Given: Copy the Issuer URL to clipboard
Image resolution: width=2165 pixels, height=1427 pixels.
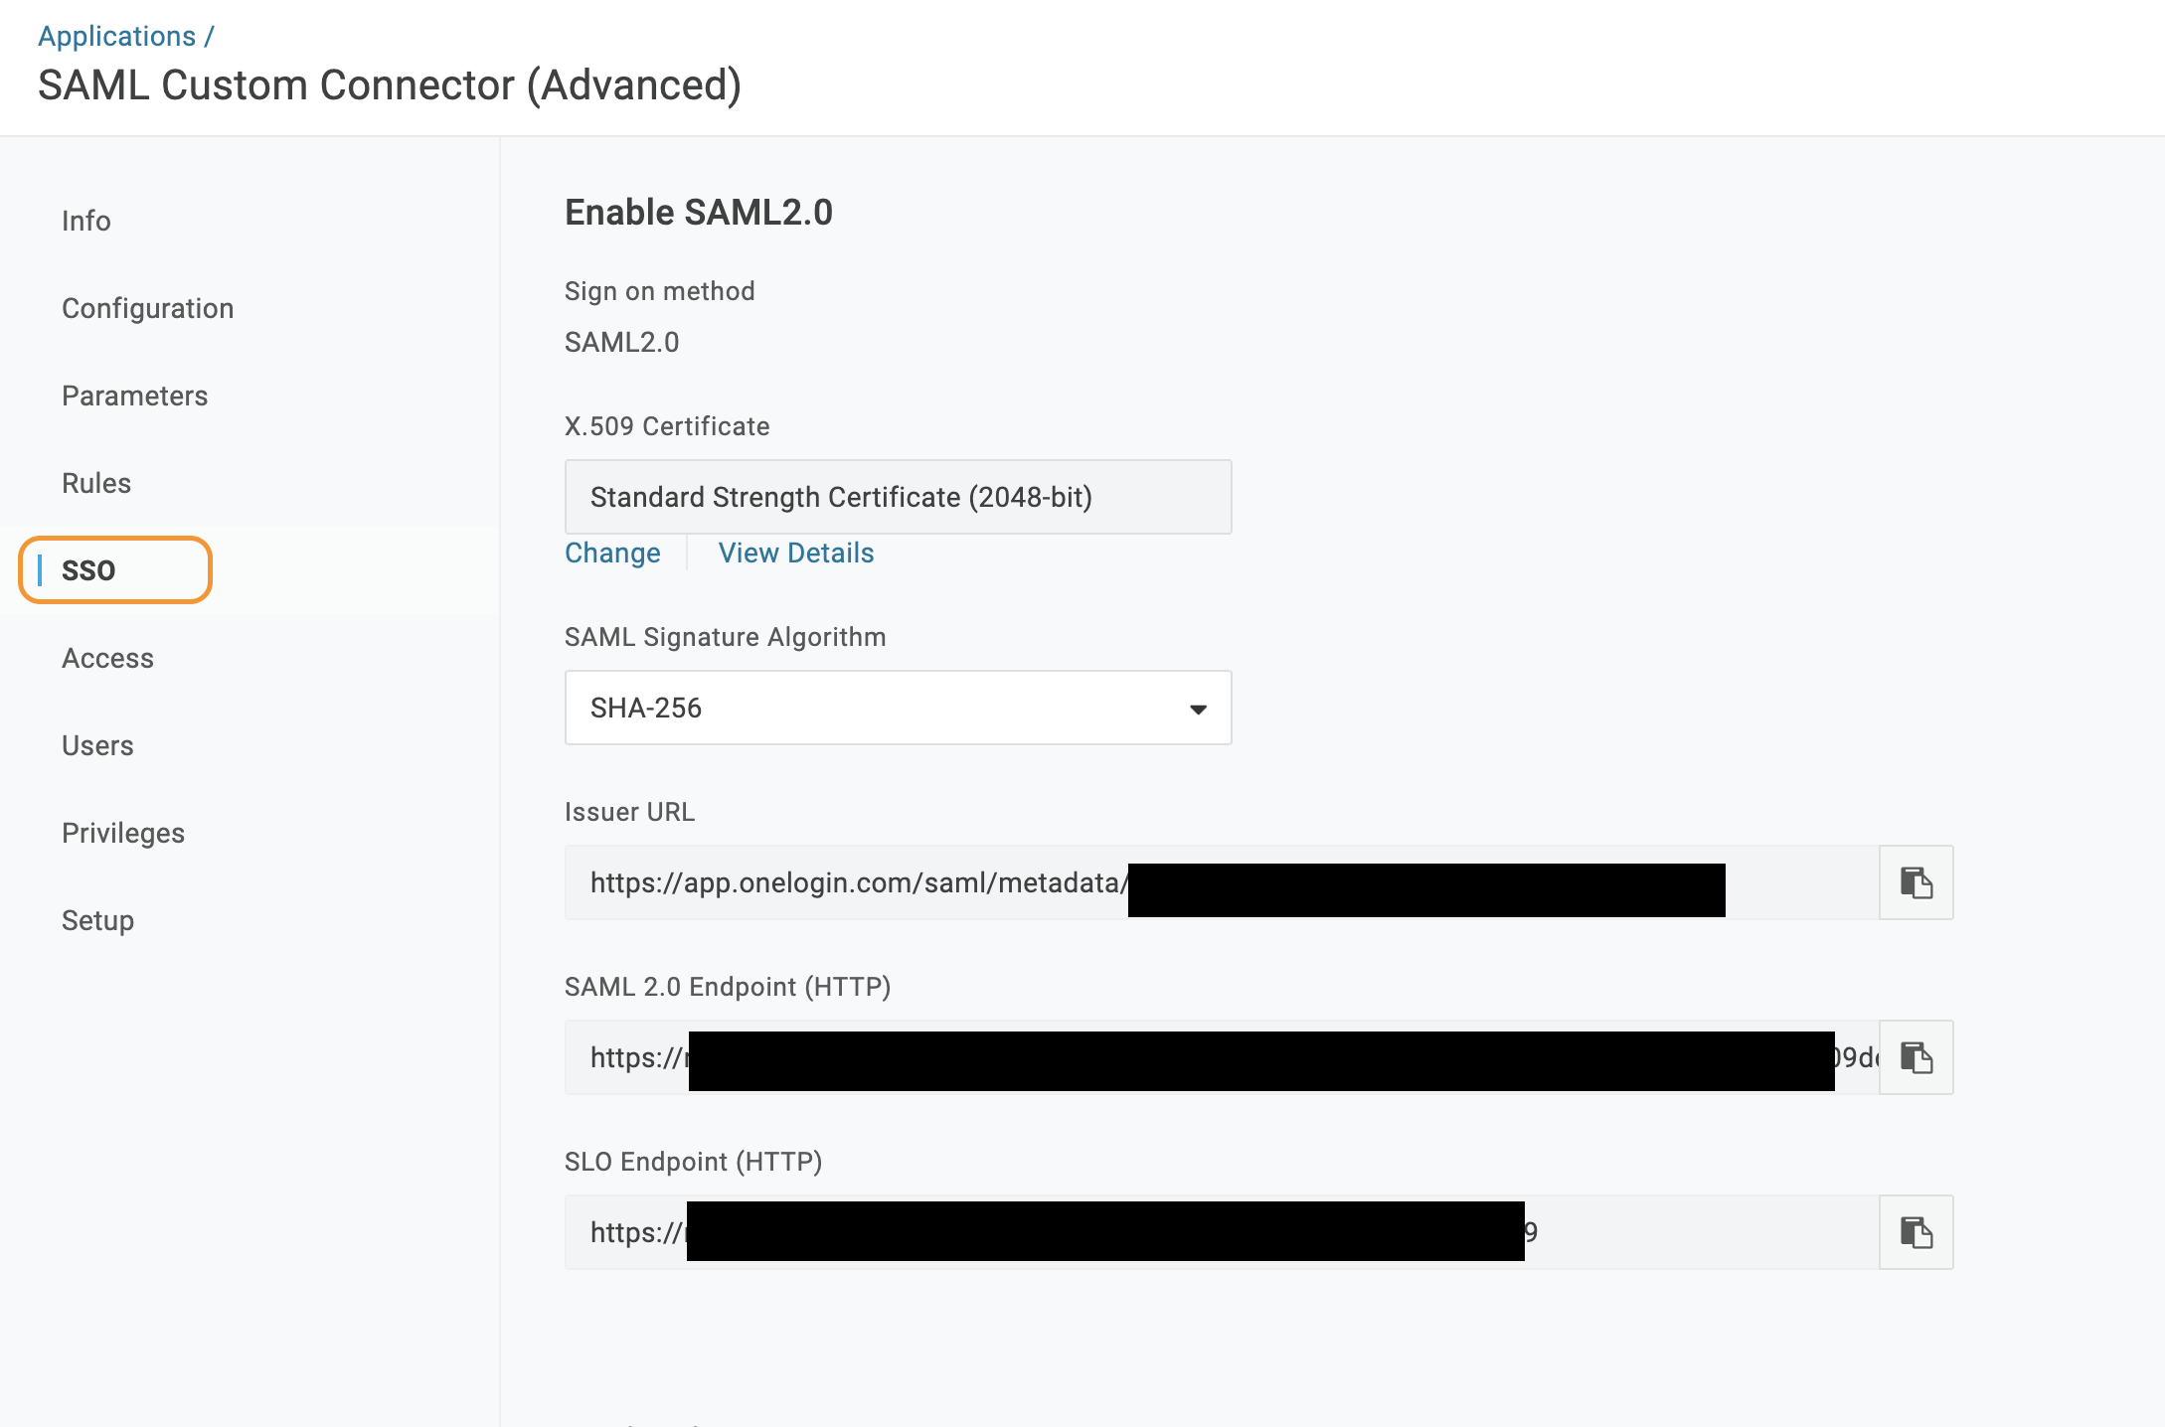Looking at the screenshot, I should [x=1915, y=882].
